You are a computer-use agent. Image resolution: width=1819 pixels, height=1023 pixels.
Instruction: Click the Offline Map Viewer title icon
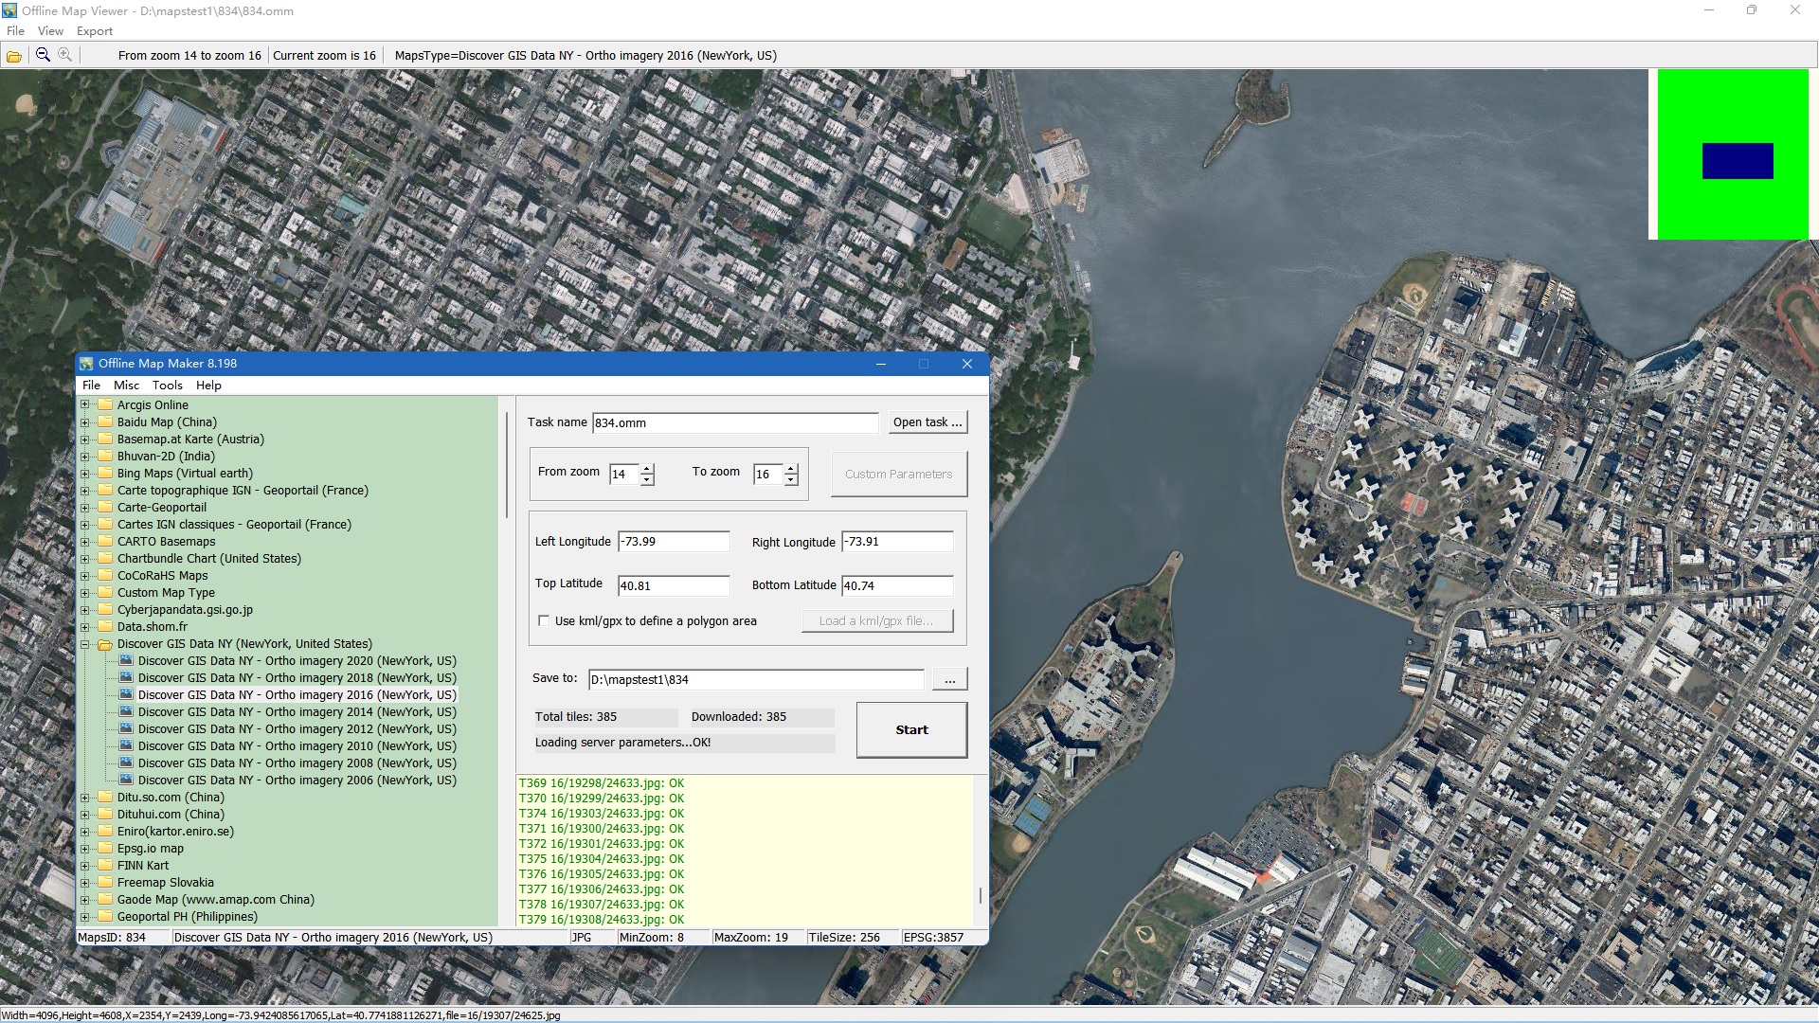click(x=10, y=10)
